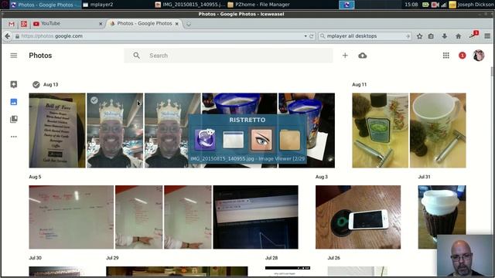
Task: Switch to the YouTube browser tab
Action: [67, 24]
